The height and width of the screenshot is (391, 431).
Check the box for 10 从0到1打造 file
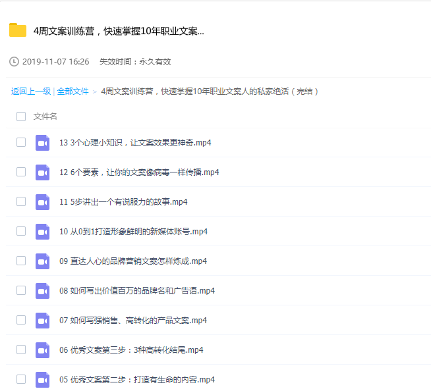(21, 231)
